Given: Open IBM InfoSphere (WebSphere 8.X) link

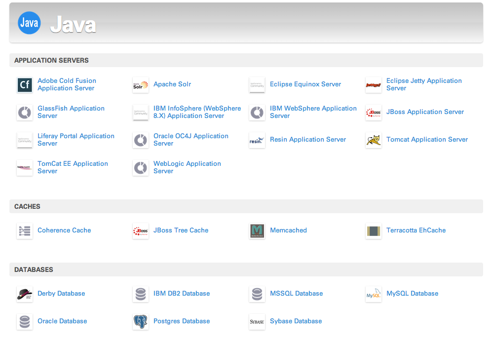Looking at the screenshot, I should pos(197,112).
